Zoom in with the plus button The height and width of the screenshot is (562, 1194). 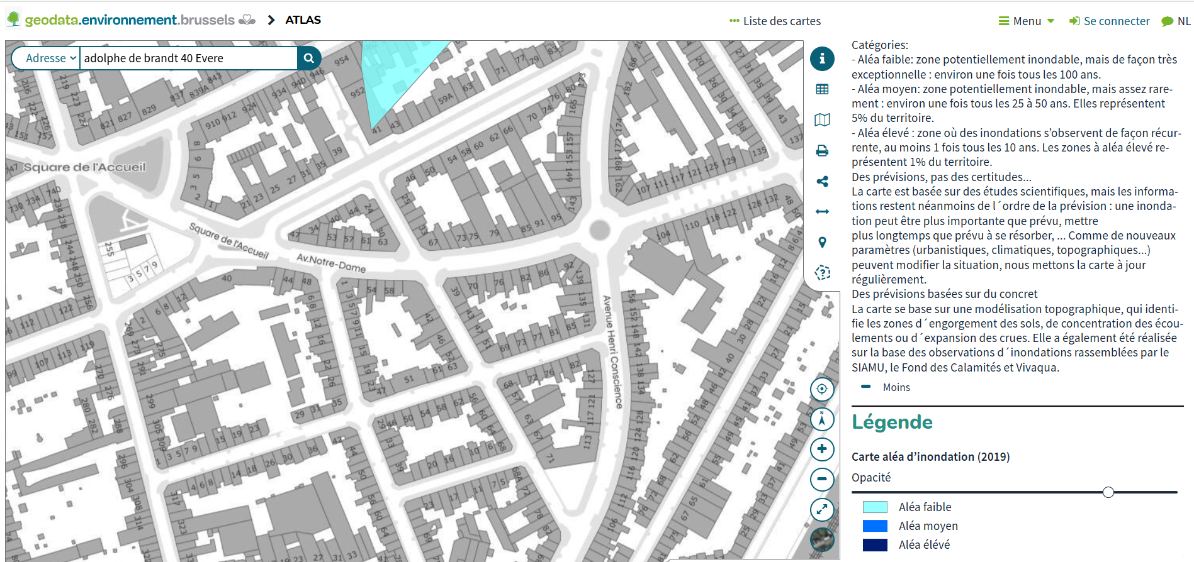pyautogui.click(x=822, y=449)
